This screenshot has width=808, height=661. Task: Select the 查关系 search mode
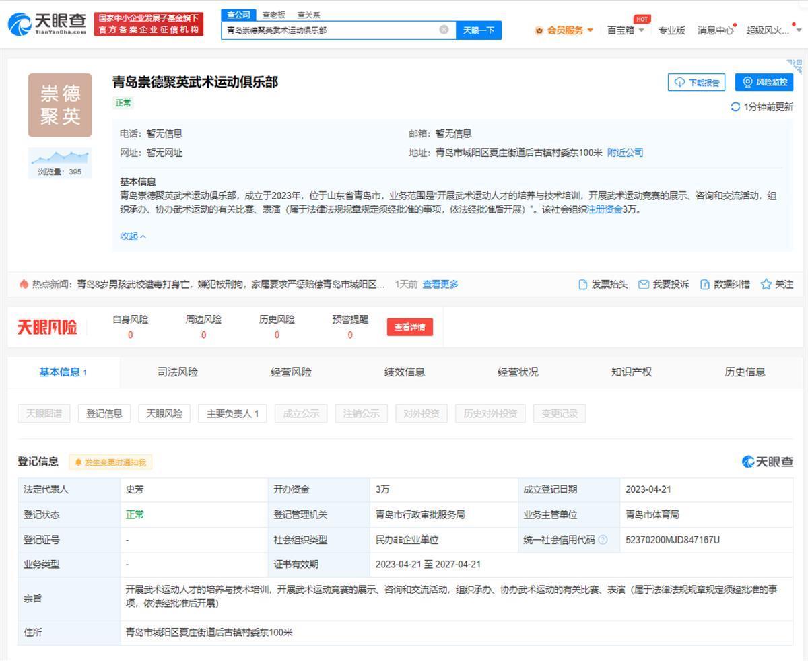(308, 15)
